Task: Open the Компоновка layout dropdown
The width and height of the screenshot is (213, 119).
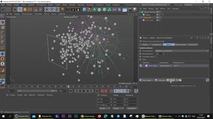Action: coord(197,5)
